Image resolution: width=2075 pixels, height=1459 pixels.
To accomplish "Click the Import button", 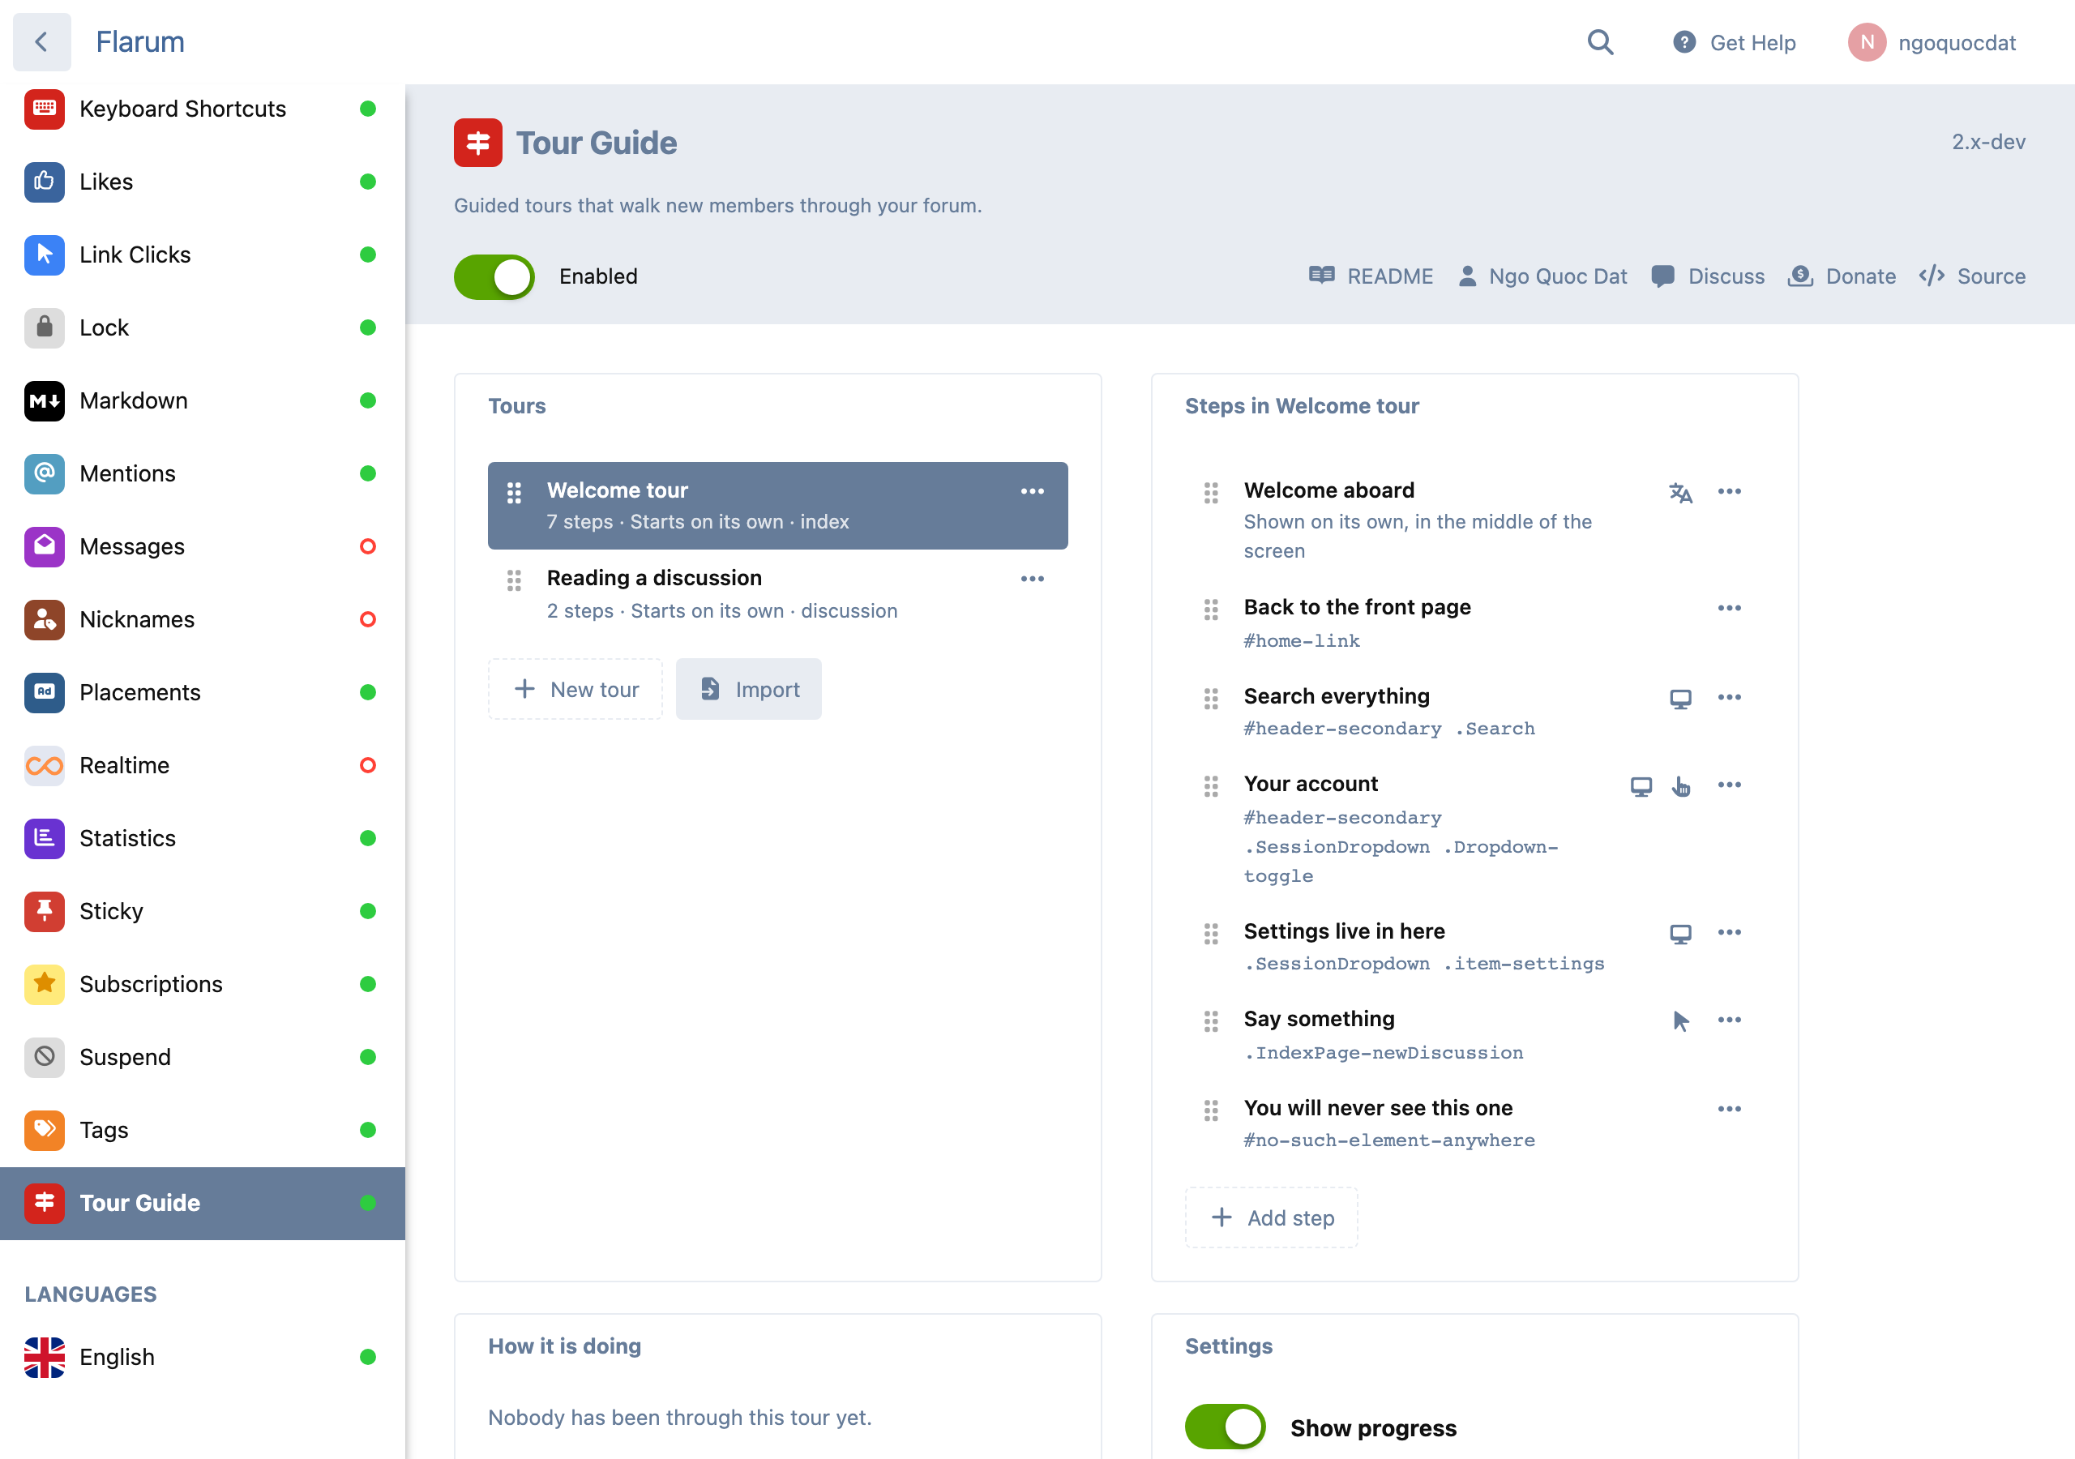I will tap(748, 689).
